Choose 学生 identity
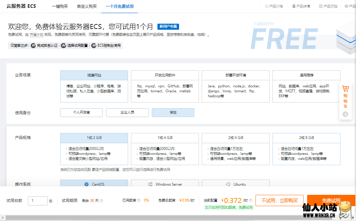The image size is (356, 221). point(173,112)
